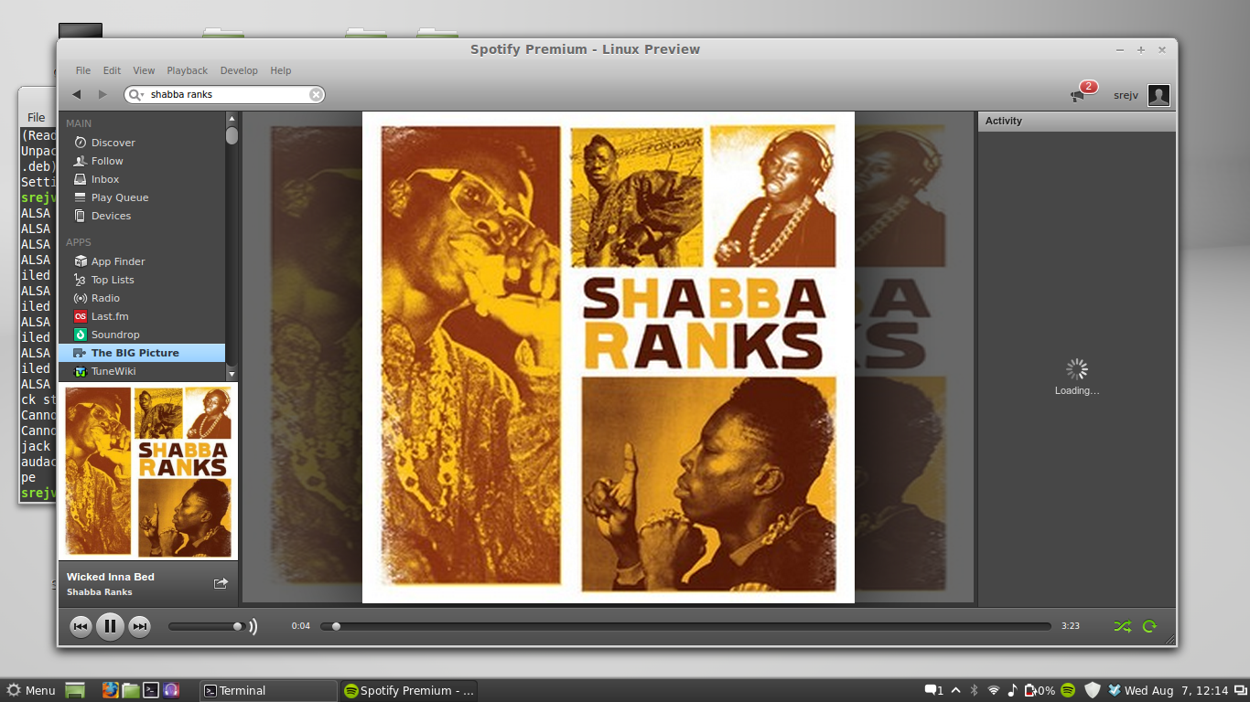Launch Firefox from the panel

111,690
